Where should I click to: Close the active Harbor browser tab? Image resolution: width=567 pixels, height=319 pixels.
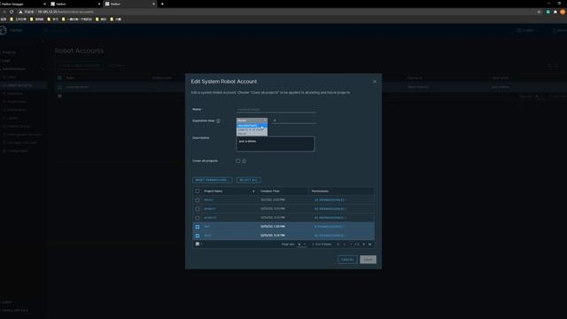153,4
